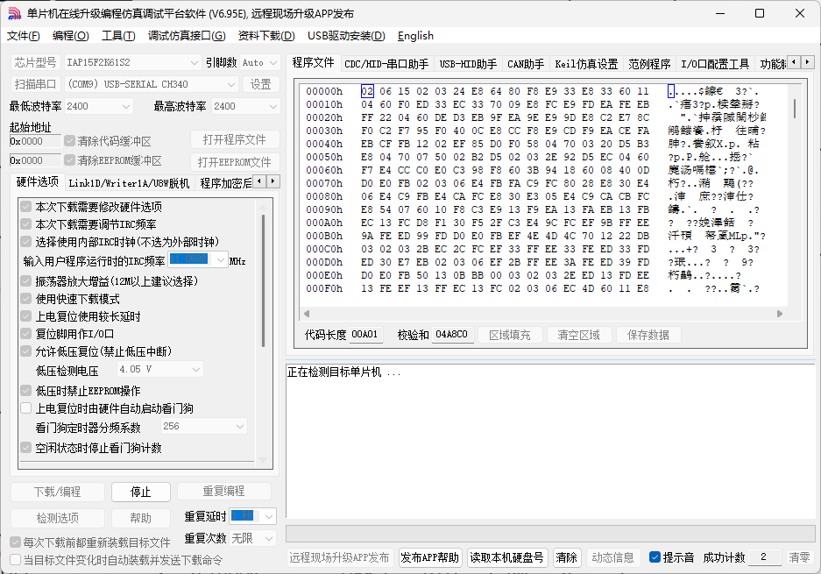The width and height of the screenshot is (821, 574).
Task: Switch to CDC/HID-串口助手 tab
Action: (x=386, y=64)
